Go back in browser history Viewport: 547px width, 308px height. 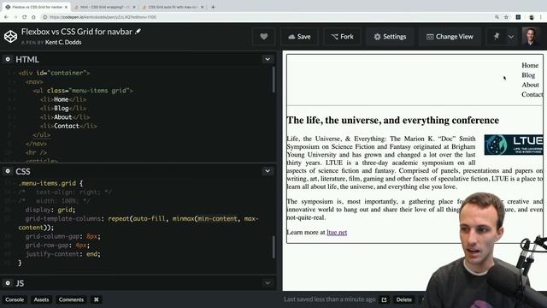tap(6, 17)
